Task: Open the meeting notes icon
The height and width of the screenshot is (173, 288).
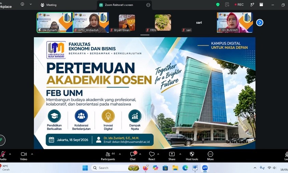Action: click(x=227, y=4)
